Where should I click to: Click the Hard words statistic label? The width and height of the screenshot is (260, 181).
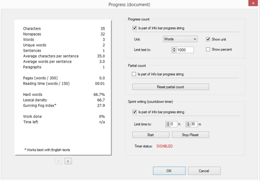tap(33, 95)
